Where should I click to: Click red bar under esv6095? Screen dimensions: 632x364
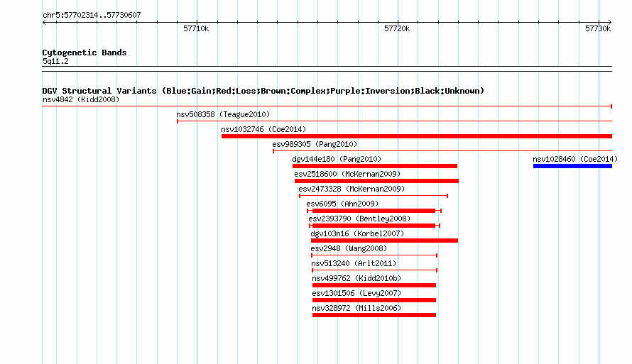(374, 211)
